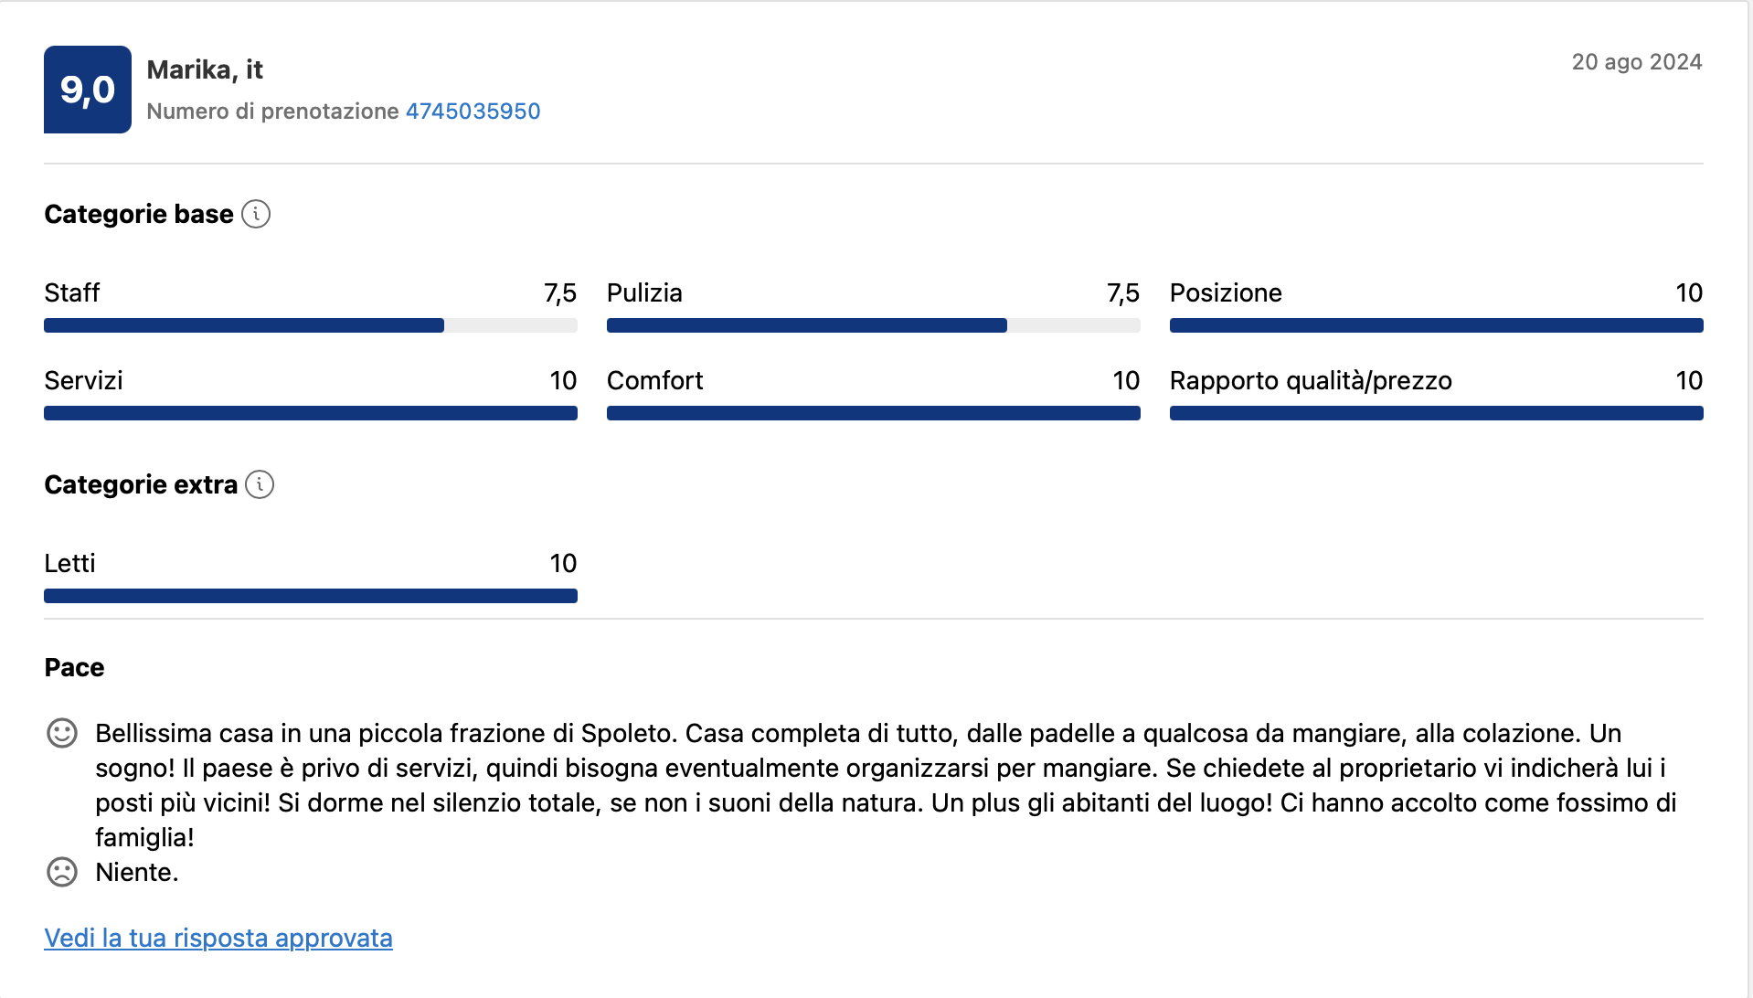Click the Categorie base heading
This screenshot has width=1753, height=998.
pyautogui.click(x=137, y=214)
